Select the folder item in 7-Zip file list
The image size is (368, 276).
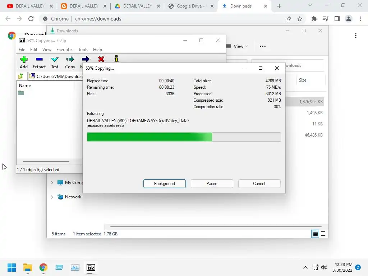pyautogui.click(x=21, y=93)
